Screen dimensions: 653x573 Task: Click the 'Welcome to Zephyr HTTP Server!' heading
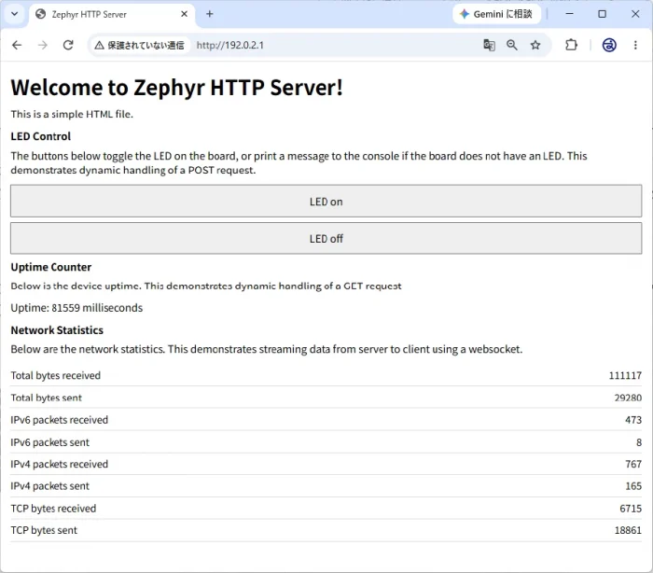(x=177, y=88)
